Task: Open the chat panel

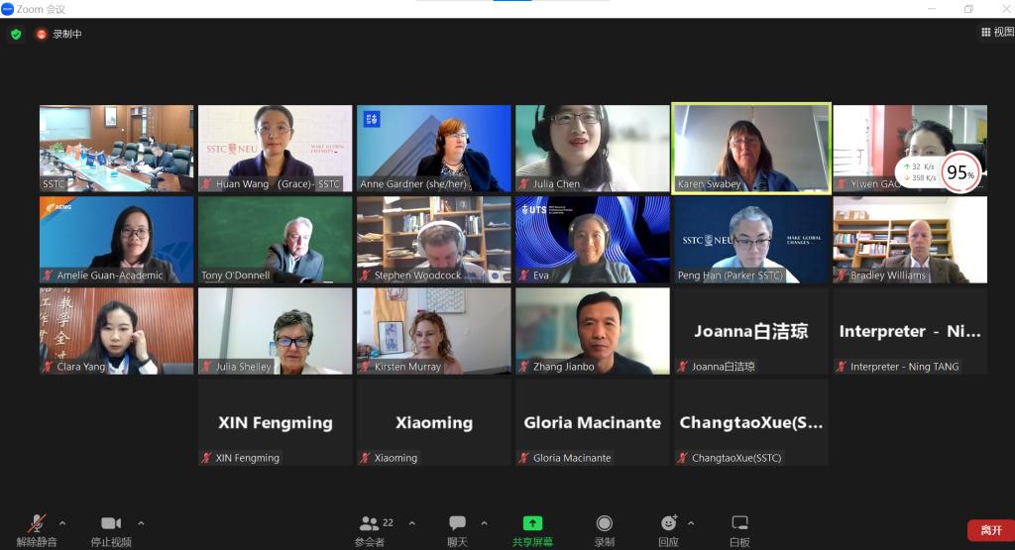Action: coord(457,523)
